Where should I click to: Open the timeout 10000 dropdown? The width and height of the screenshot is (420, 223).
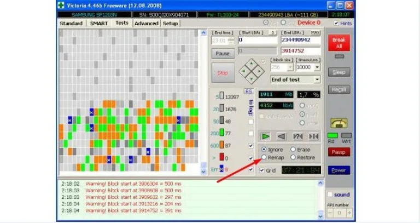tap(317, 67)
